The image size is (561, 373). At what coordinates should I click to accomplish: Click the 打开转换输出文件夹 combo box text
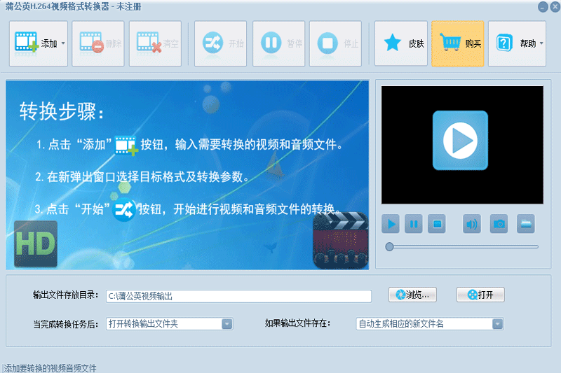tap(144, 324)
